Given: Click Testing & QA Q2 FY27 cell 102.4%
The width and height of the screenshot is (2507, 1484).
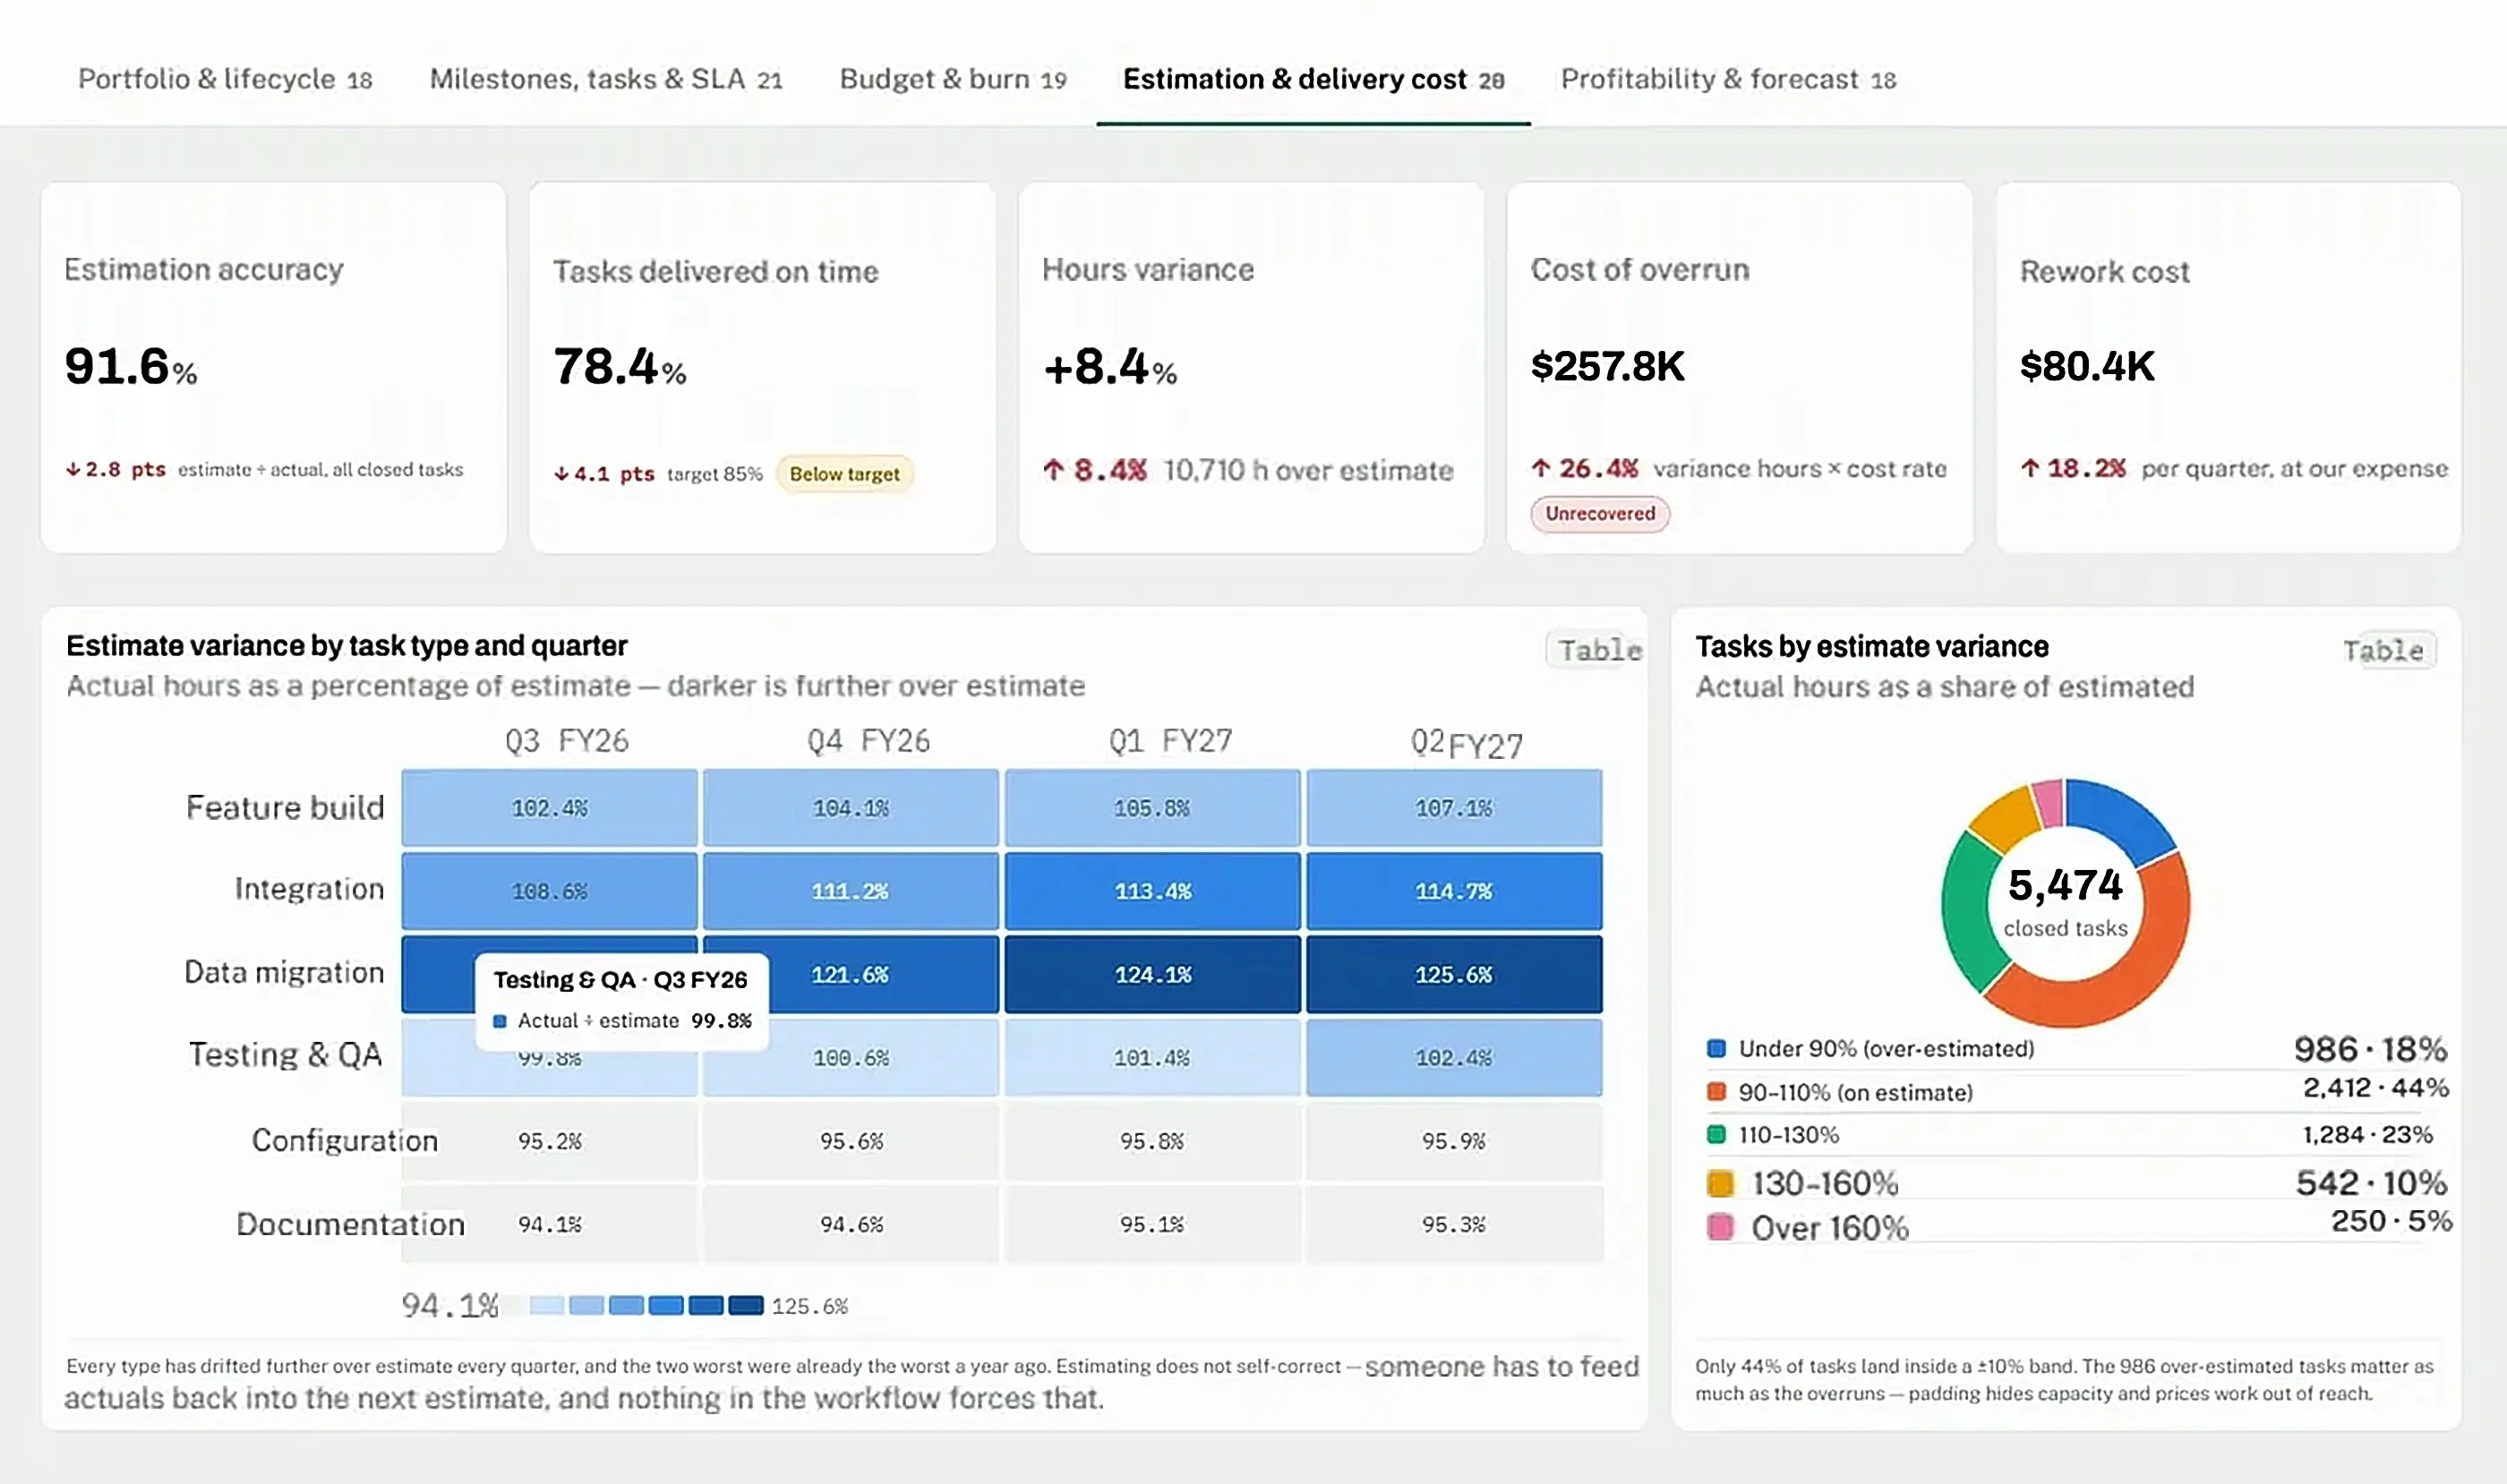Looking at the screenshot, I should click(1453, 1058).
